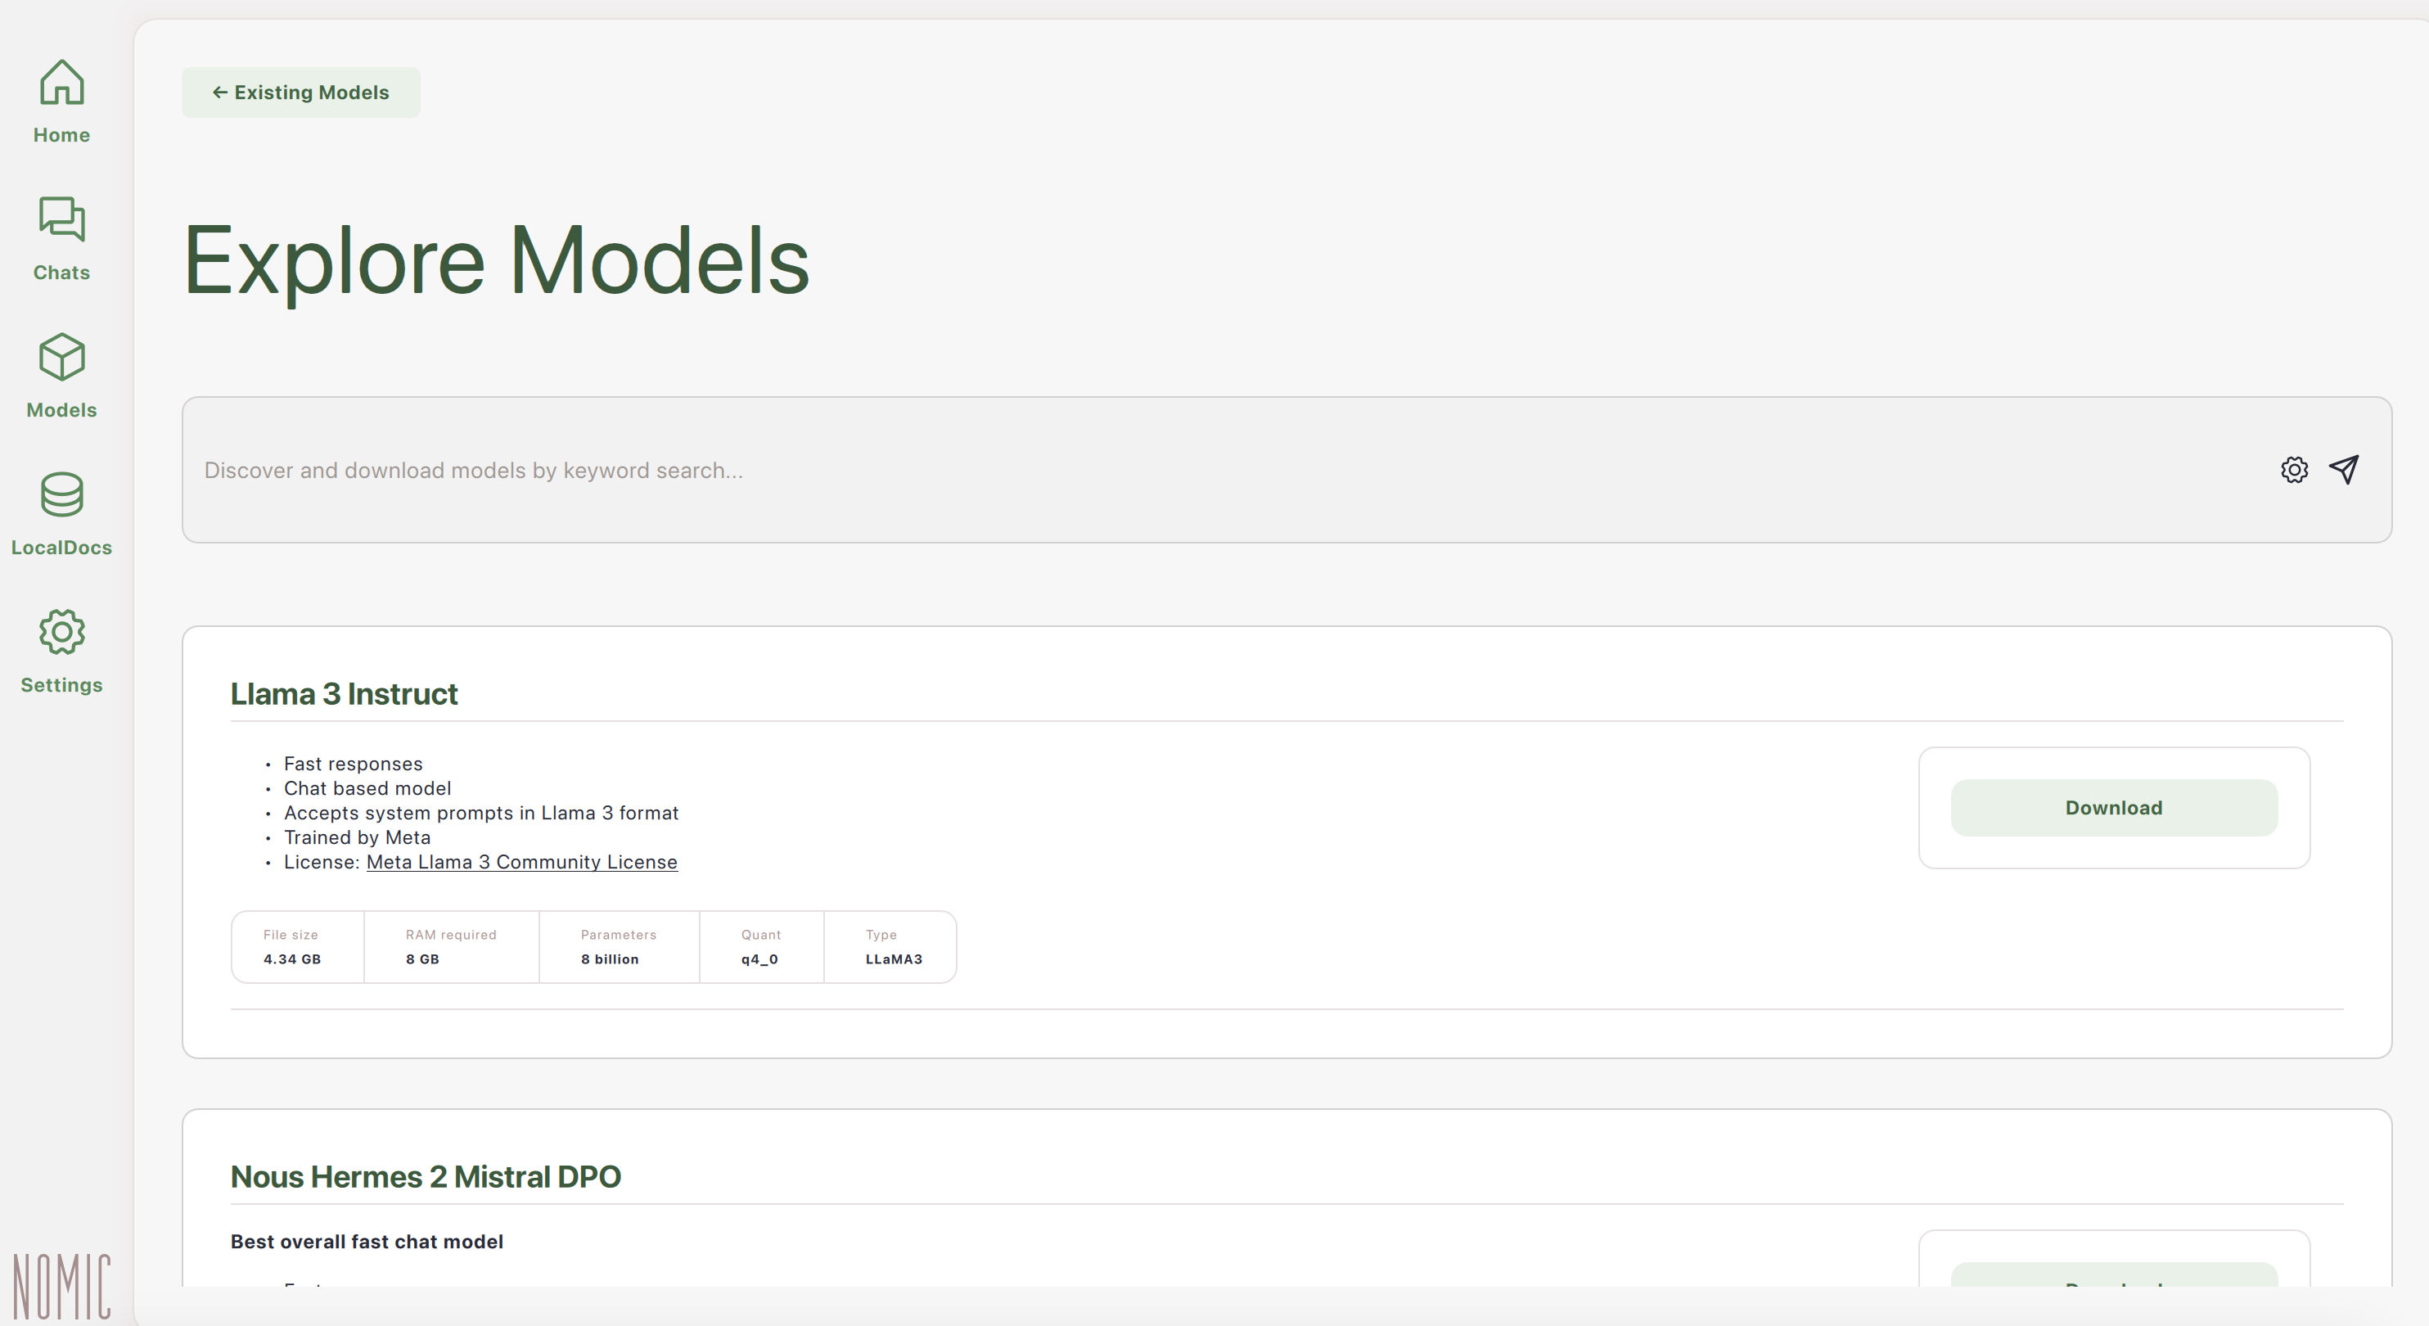This screenshot has width=2429, height=1326.
Task: Go to the Home page
Action: click(61, 100)
